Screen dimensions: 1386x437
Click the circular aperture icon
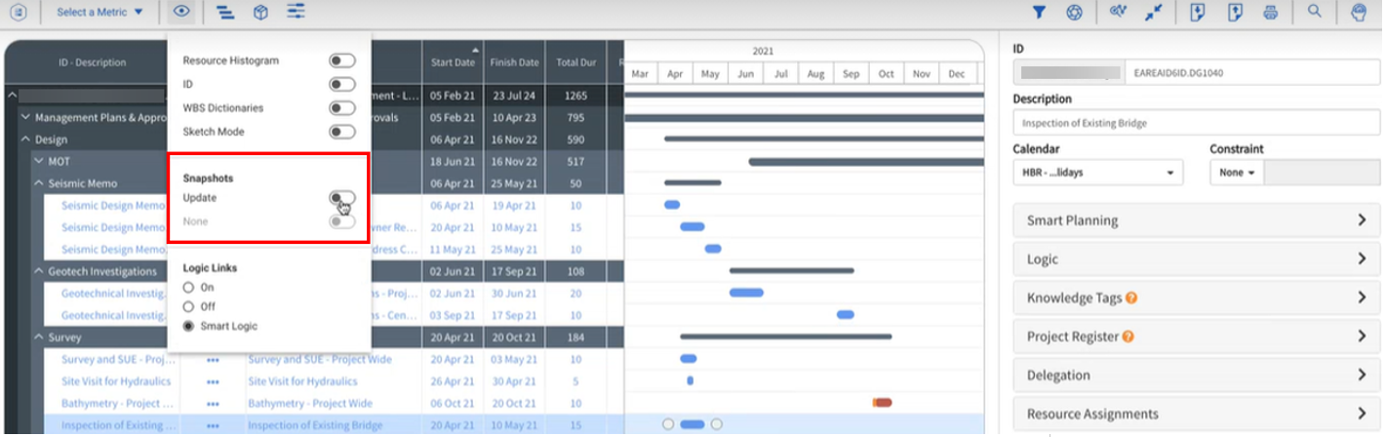pyautogui.click(x=1074, y=13)
